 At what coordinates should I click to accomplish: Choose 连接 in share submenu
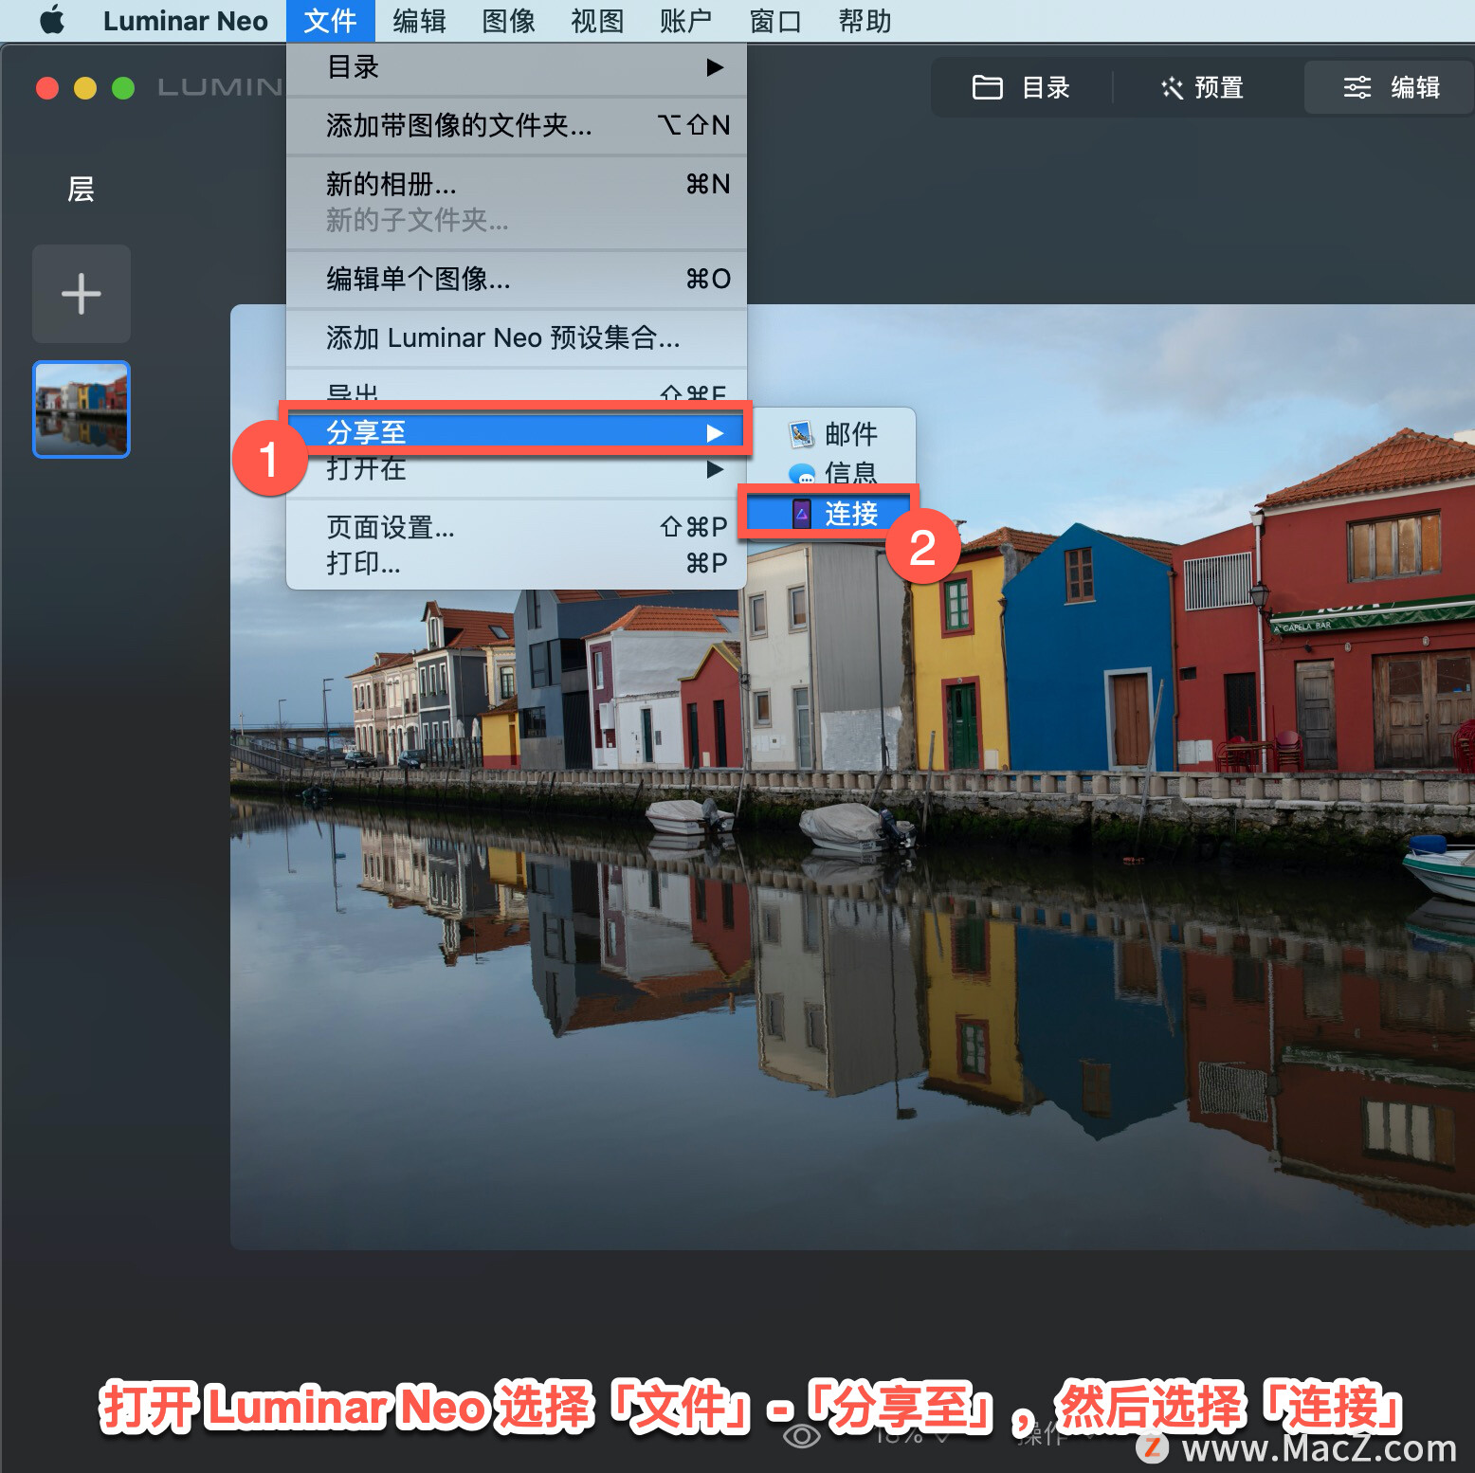tap(832, 514)
